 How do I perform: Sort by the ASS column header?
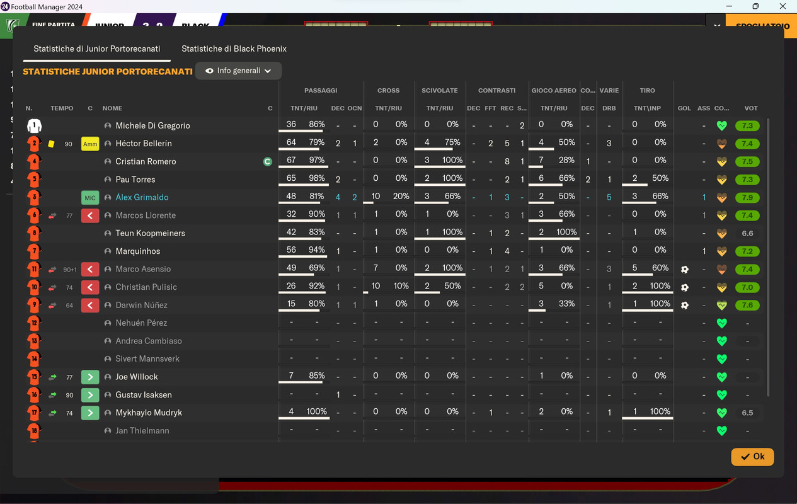pyautogui.click(x=704, y=108)
